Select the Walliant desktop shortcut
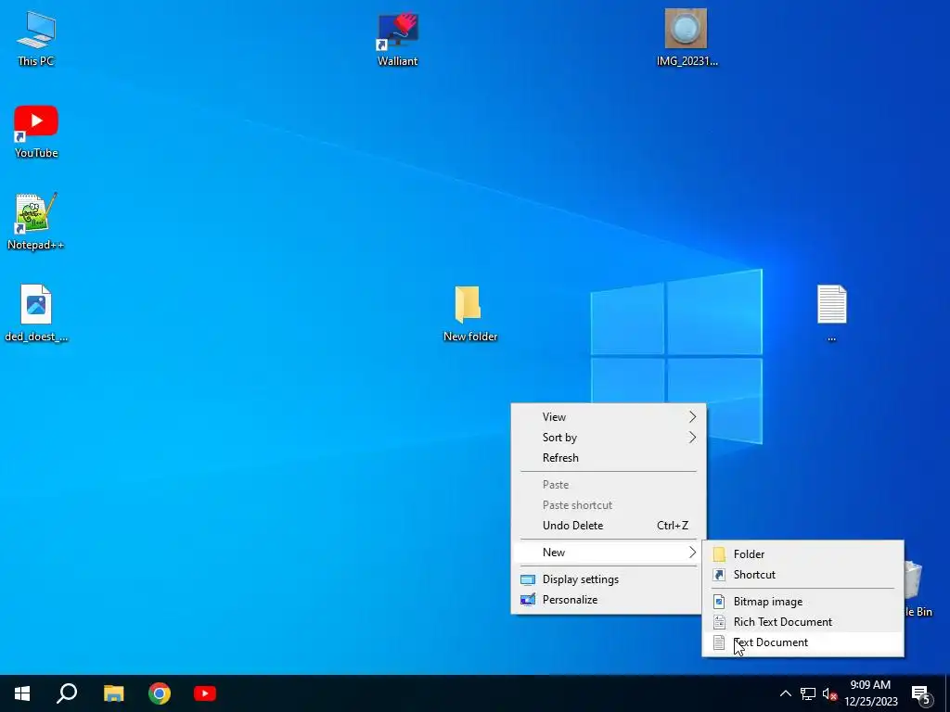Image resolution: width=950 pixels, height=712 pixels. tap(397, 39)
